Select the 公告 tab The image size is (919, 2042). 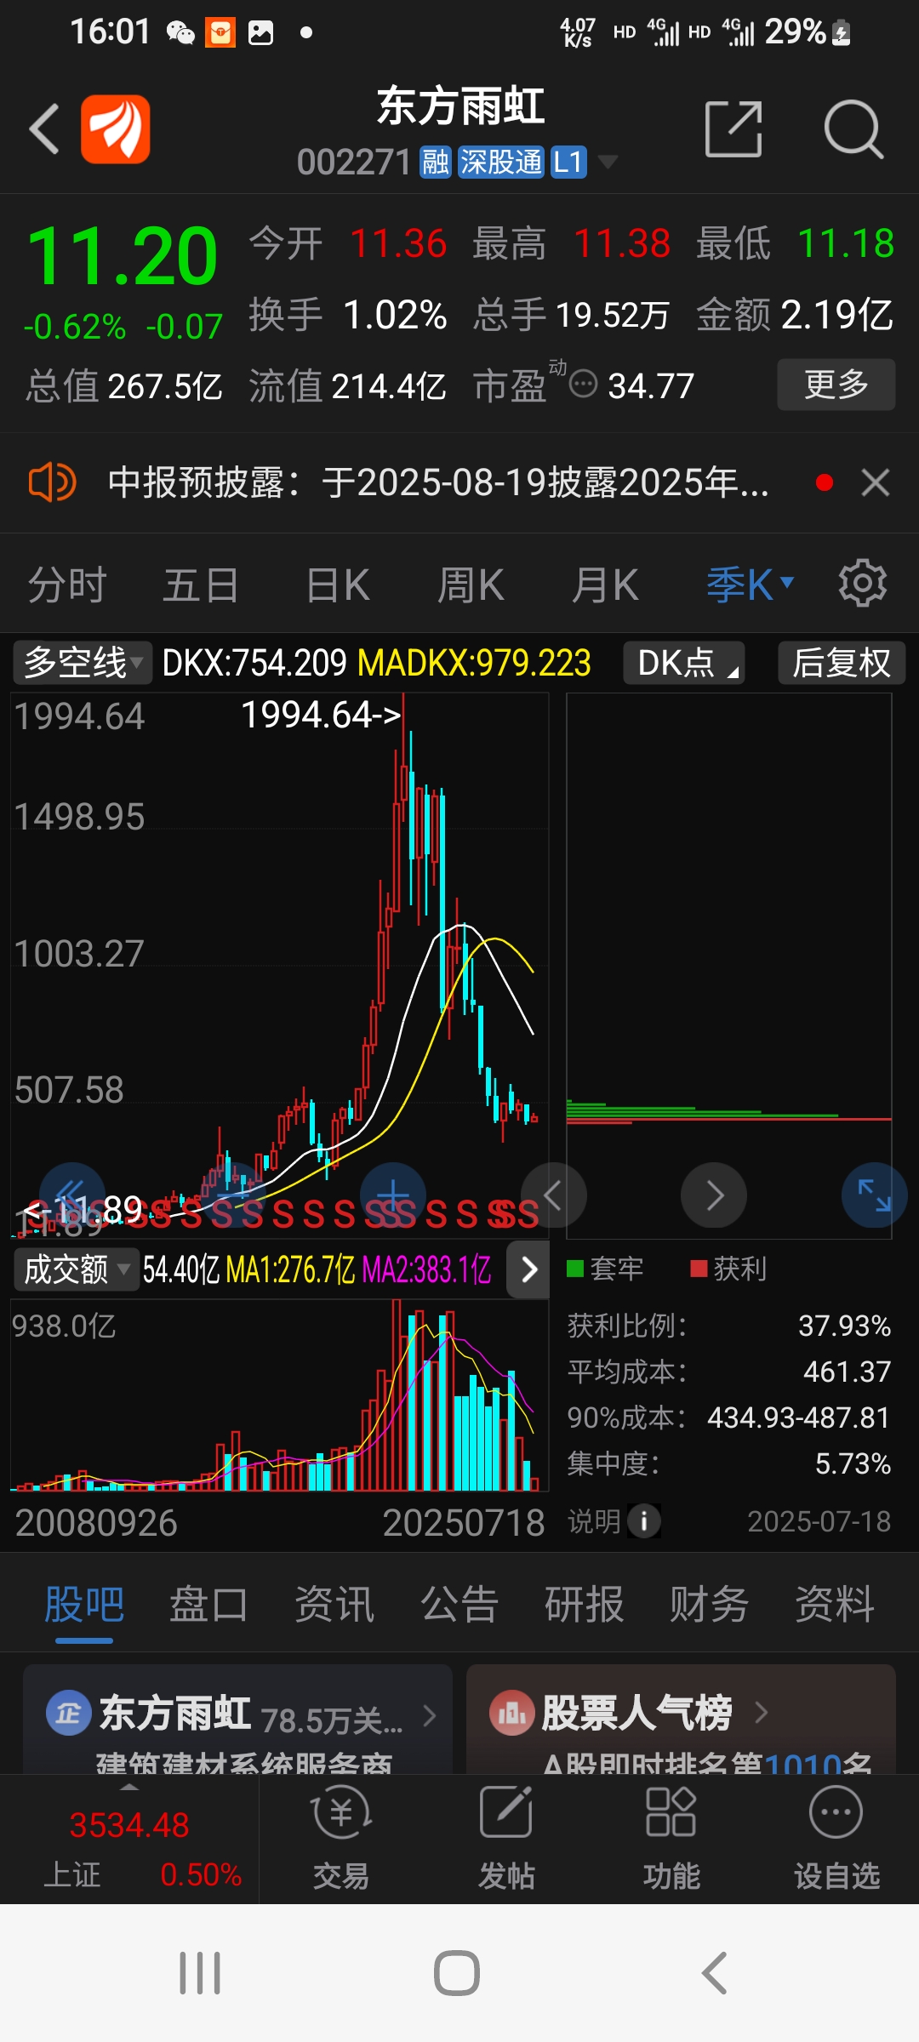click(459, 1605)
